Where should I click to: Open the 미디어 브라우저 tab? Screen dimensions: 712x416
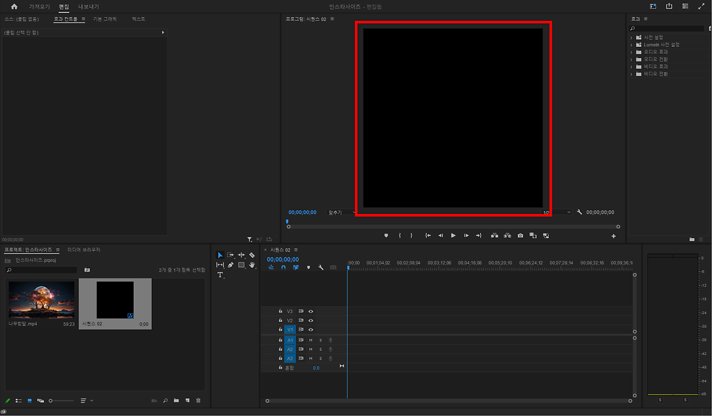pyautogui.click(x=84, y=249)
